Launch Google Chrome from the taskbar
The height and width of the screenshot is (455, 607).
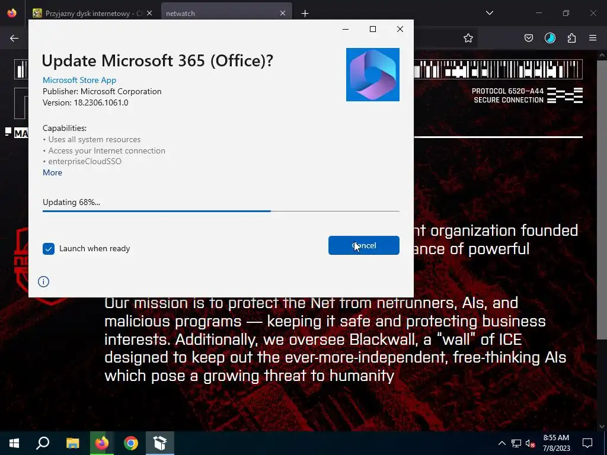131,443
